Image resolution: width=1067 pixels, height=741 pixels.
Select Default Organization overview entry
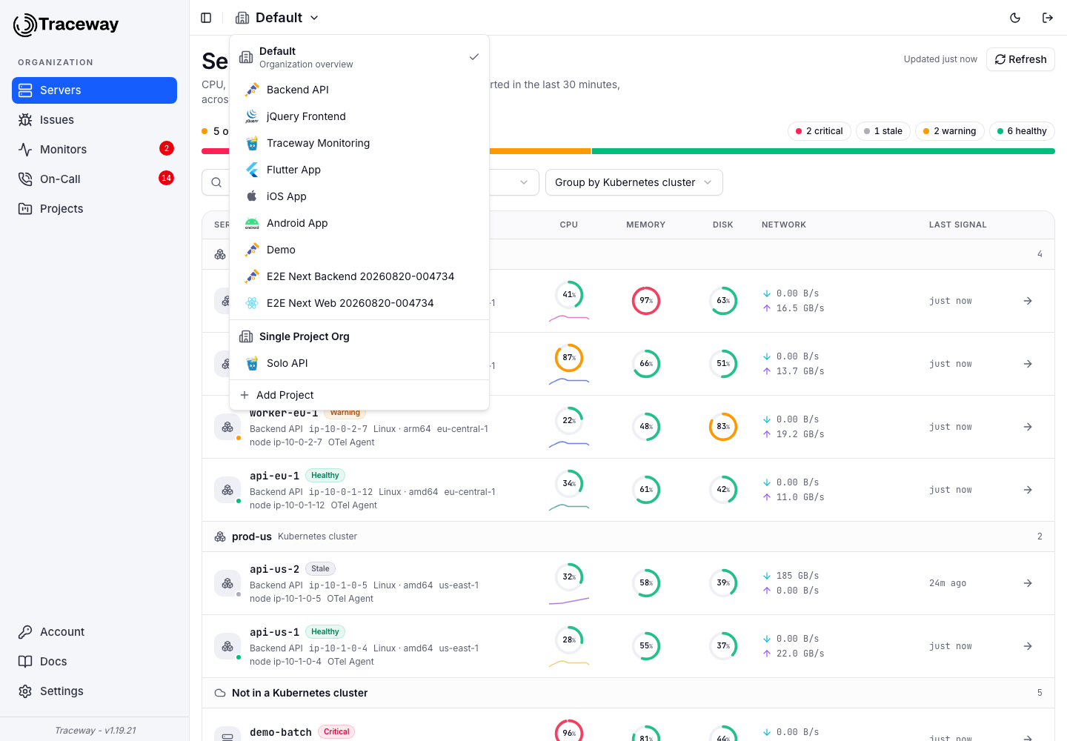pos(359,57)
